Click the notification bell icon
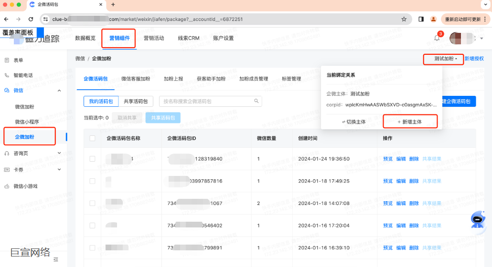 437,38
